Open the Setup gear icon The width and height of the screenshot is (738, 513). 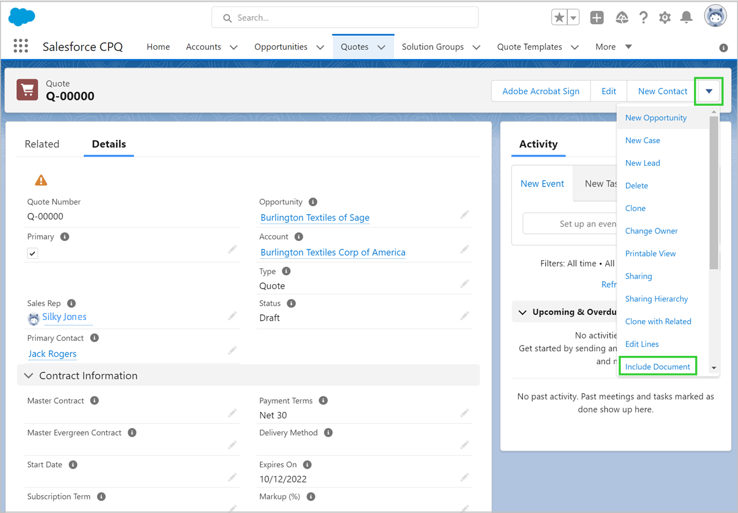click(x=665, y=17)
